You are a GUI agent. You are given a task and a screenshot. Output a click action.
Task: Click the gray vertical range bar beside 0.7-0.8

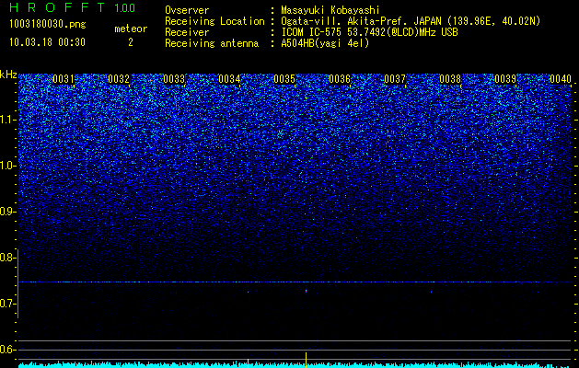(x=17, y=283)
